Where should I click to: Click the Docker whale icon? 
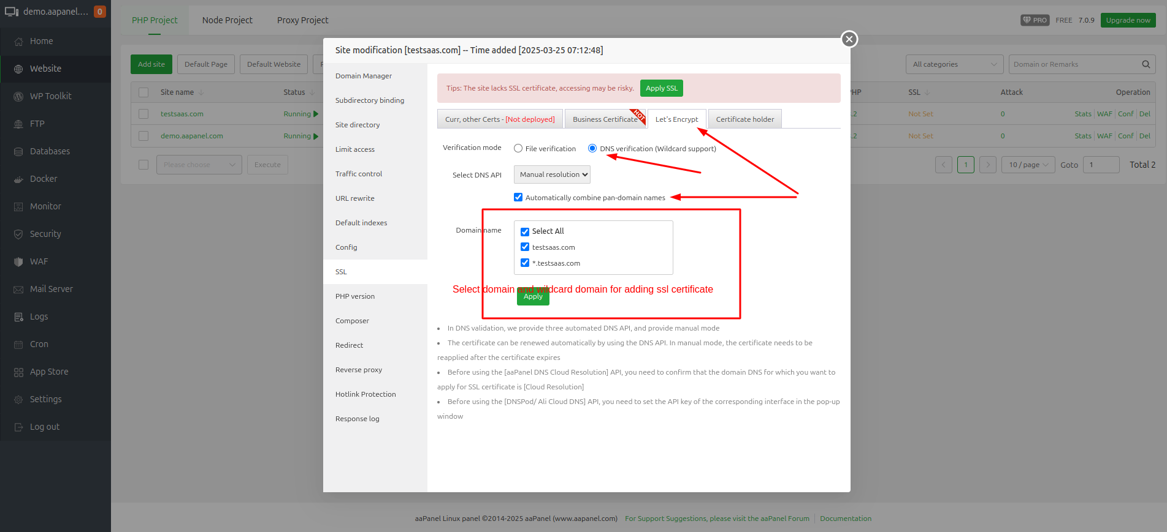point(18,179)
